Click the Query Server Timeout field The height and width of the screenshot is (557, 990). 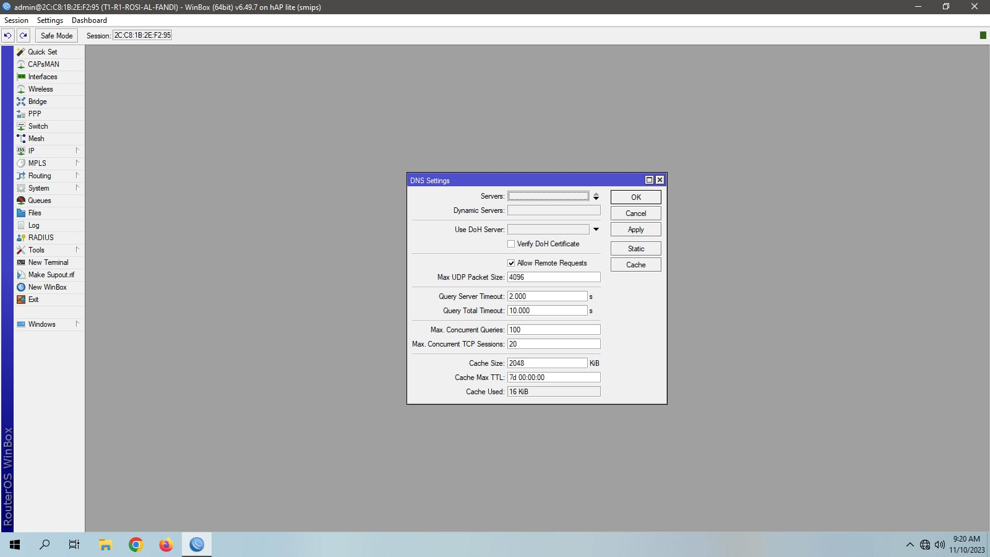547,296
